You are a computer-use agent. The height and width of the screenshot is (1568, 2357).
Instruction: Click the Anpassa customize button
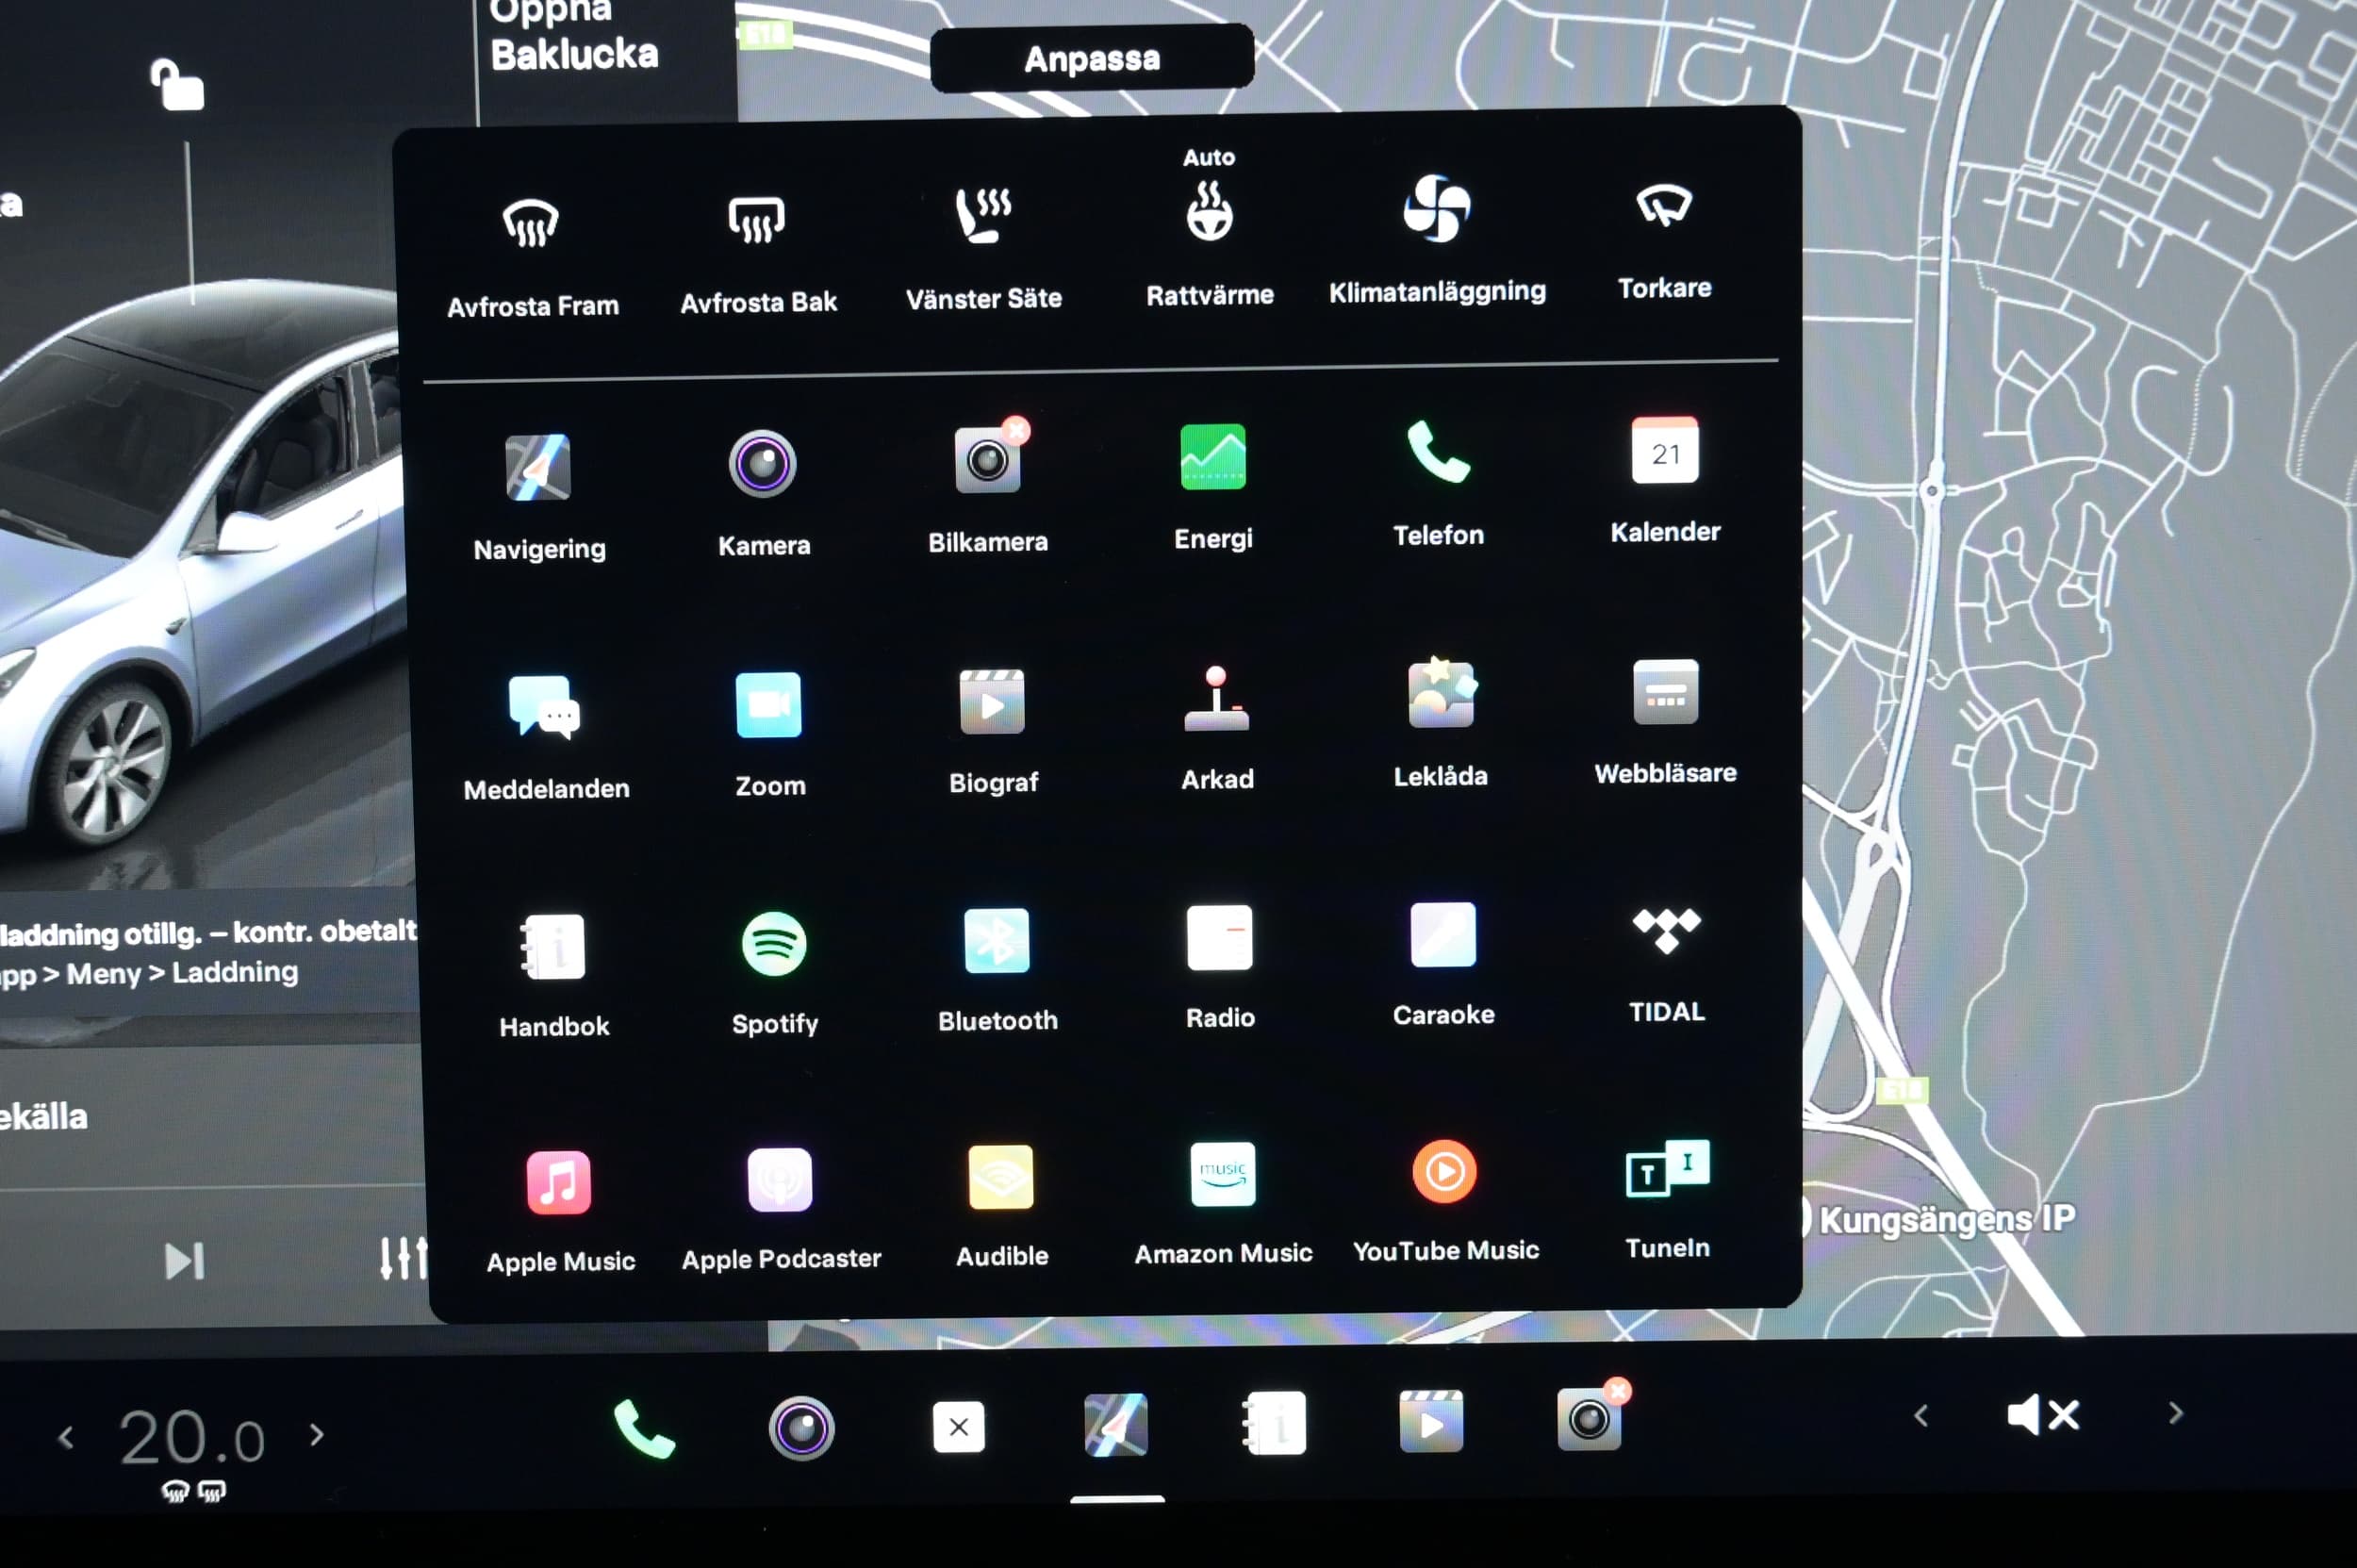click(x=1092, y=58)
